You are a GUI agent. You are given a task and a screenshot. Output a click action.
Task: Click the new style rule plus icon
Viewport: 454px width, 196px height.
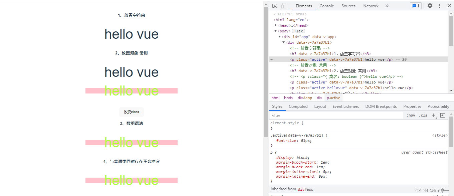[x=434, y=115]
